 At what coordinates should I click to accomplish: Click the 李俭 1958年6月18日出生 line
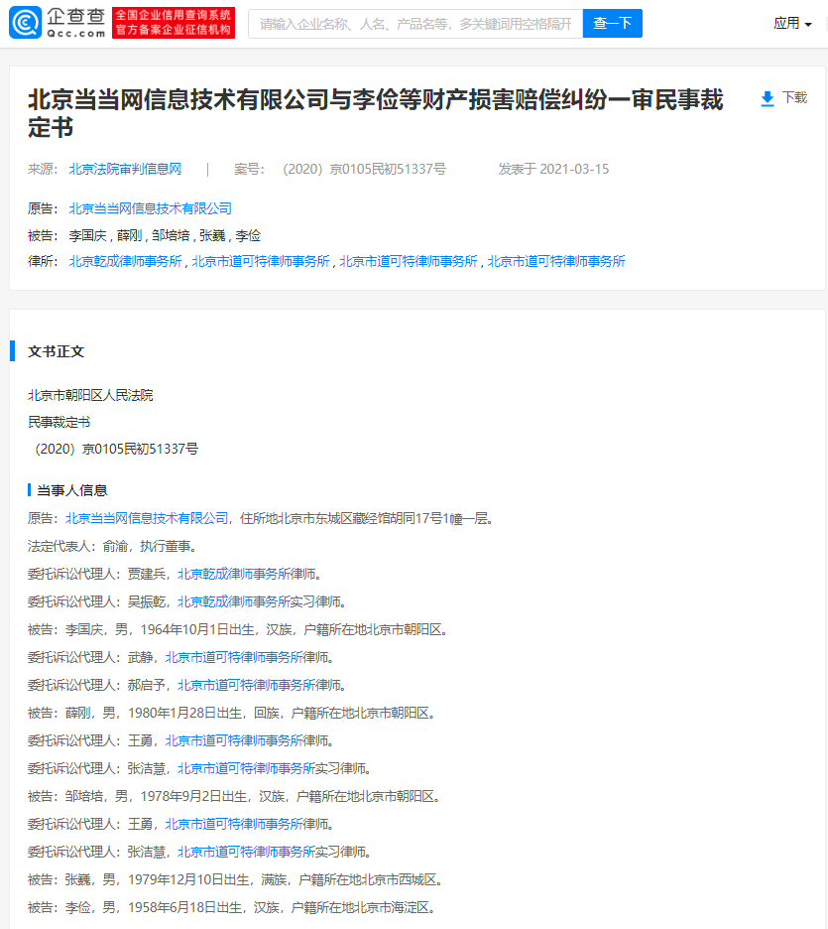[231, 908]
